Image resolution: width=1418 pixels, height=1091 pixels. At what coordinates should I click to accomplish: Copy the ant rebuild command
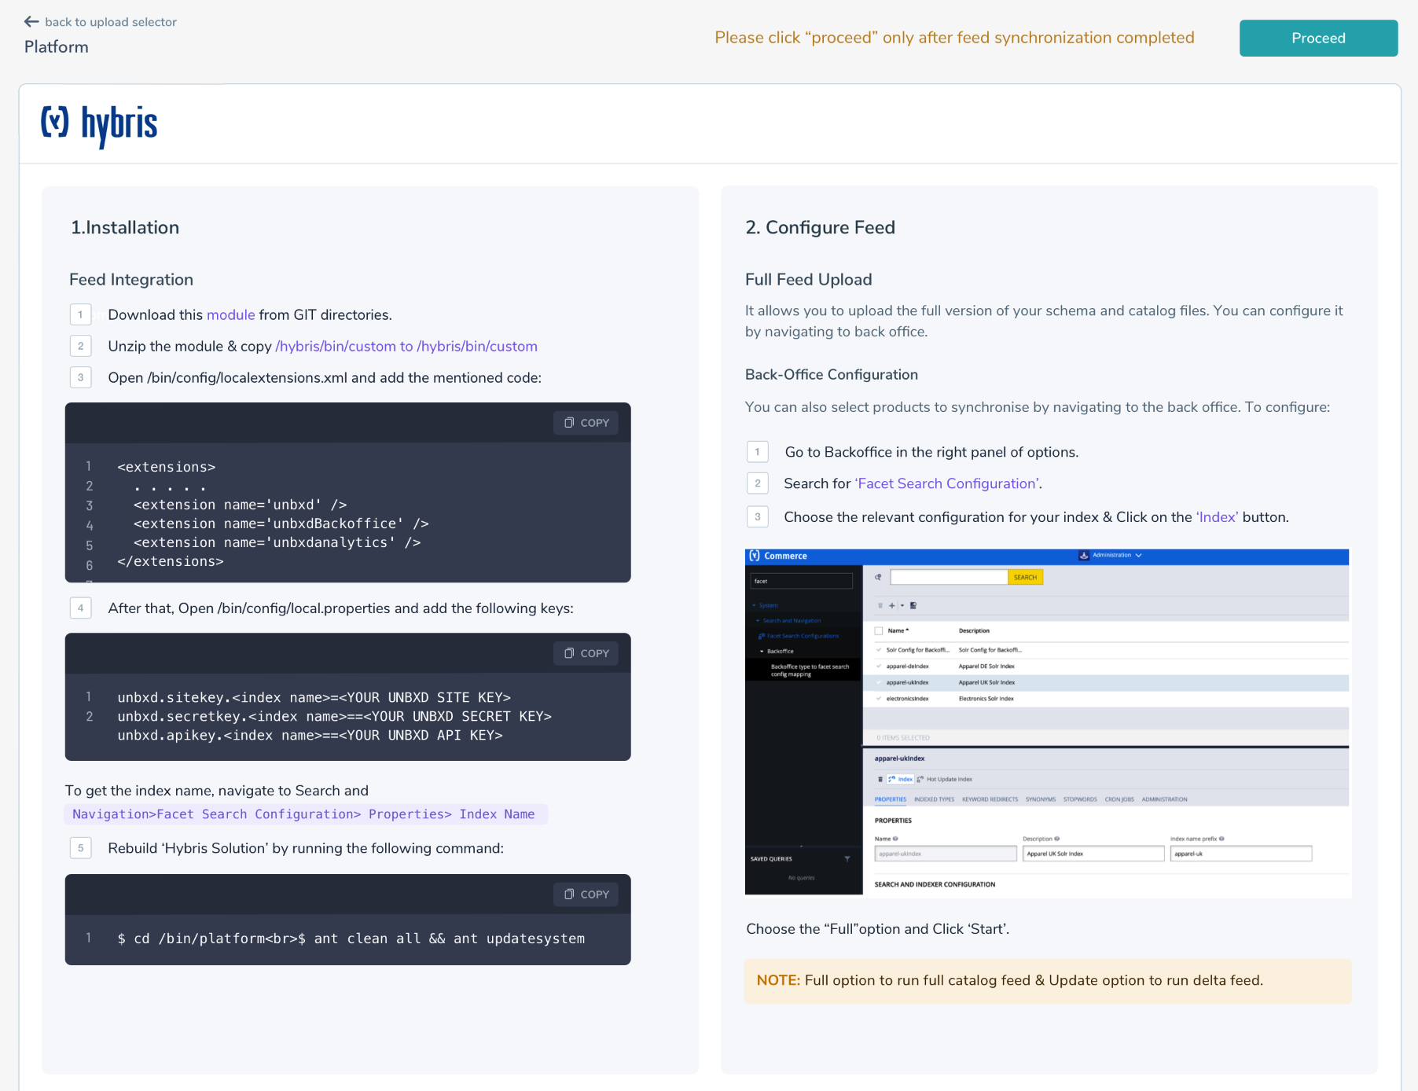[x=586, y=894]
